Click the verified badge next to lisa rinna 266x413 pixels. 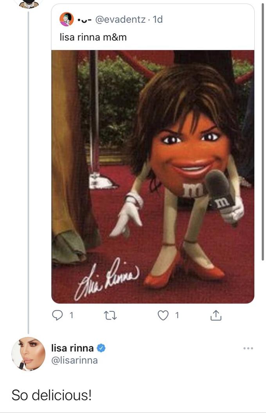pos(101,348)
